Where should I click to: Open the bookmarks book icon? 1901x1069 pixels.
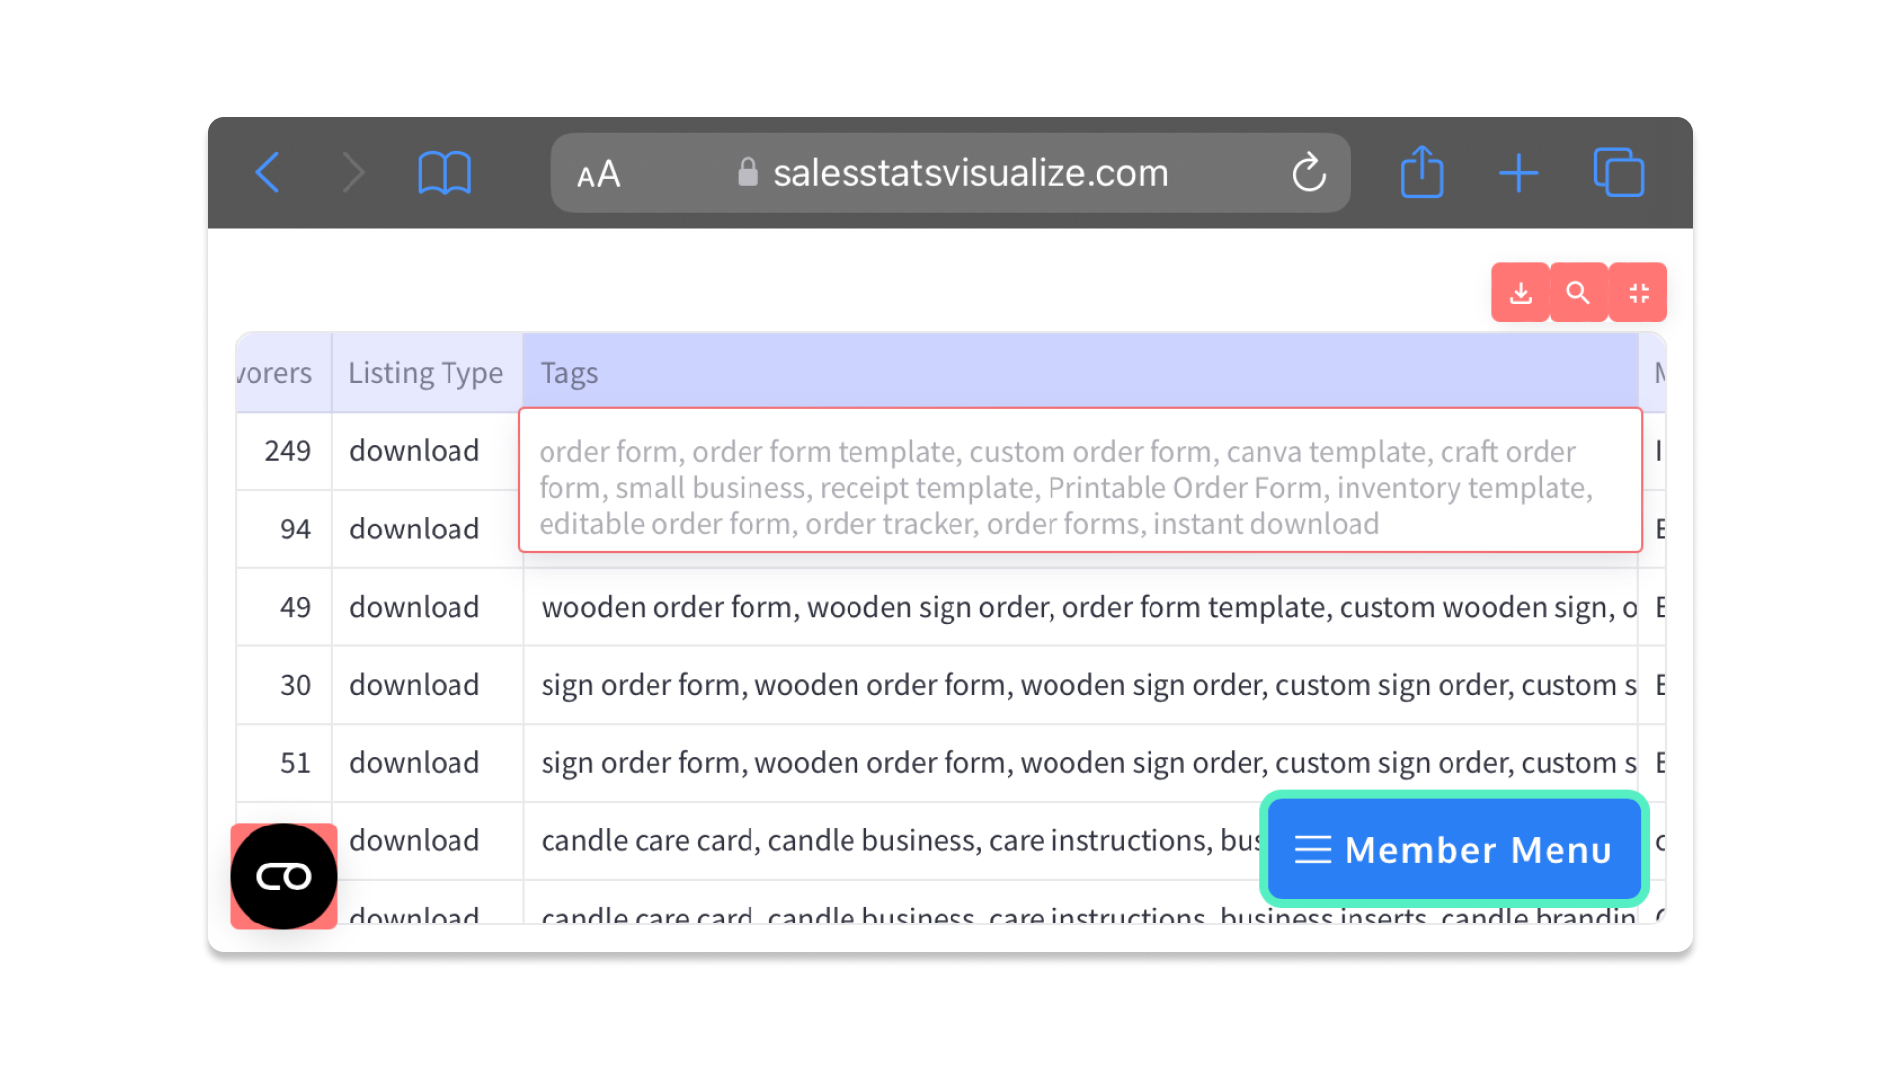click(445, 173)
